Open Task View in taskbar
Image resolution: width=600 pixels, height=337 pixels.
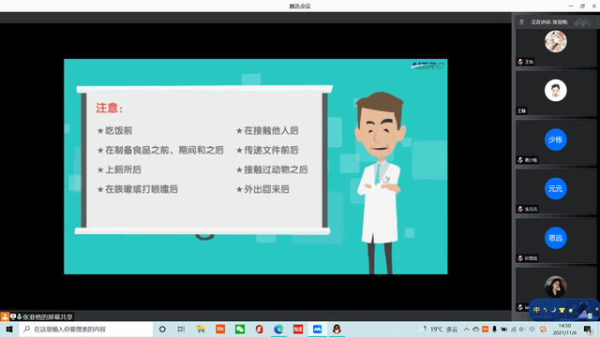(x=181, y=329)
